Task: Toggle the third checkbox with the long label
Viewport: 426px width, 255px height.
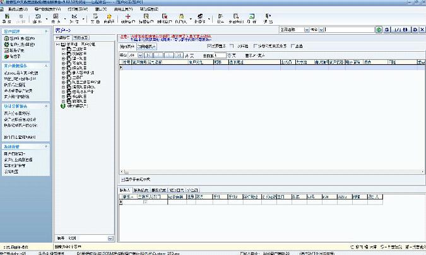Action: click(x=255, y=46)
